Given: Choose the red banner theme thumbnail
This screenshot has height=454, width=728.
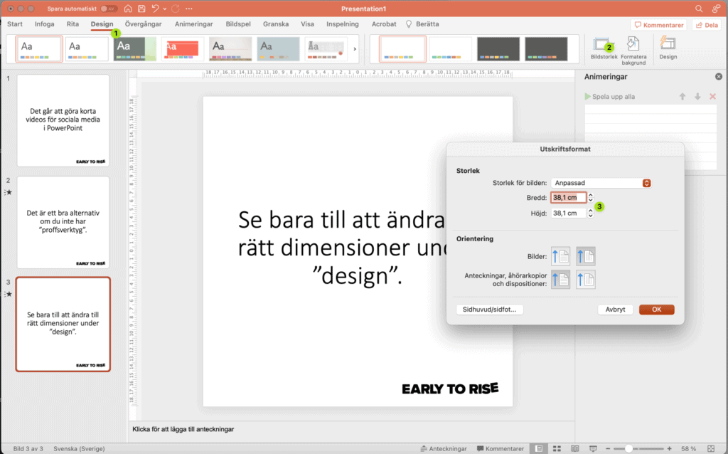Looking at the screenshot, I should (183, 49).
